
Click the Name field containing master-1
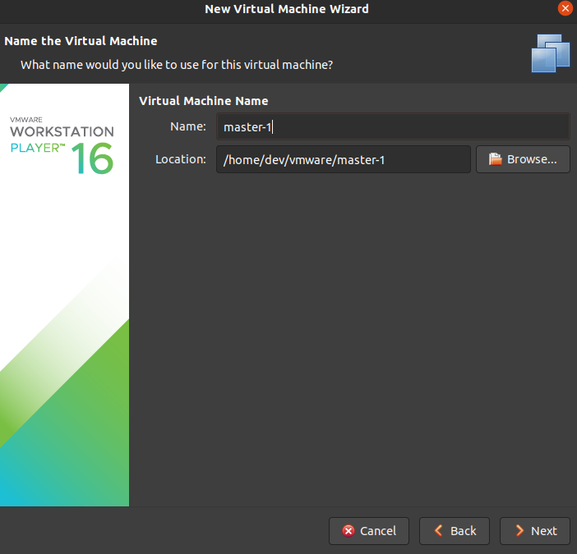(393, 126)
